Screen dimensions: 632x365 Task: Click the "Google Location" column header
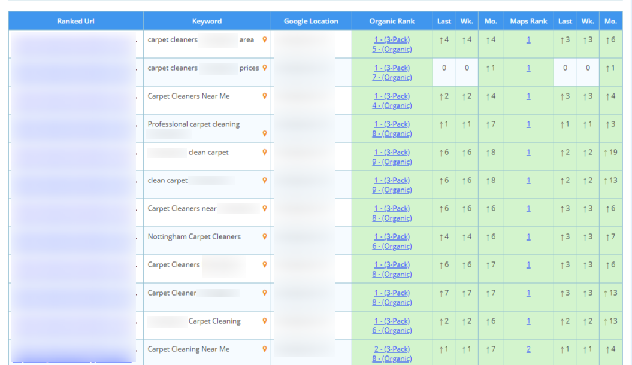tap(311, 21)
